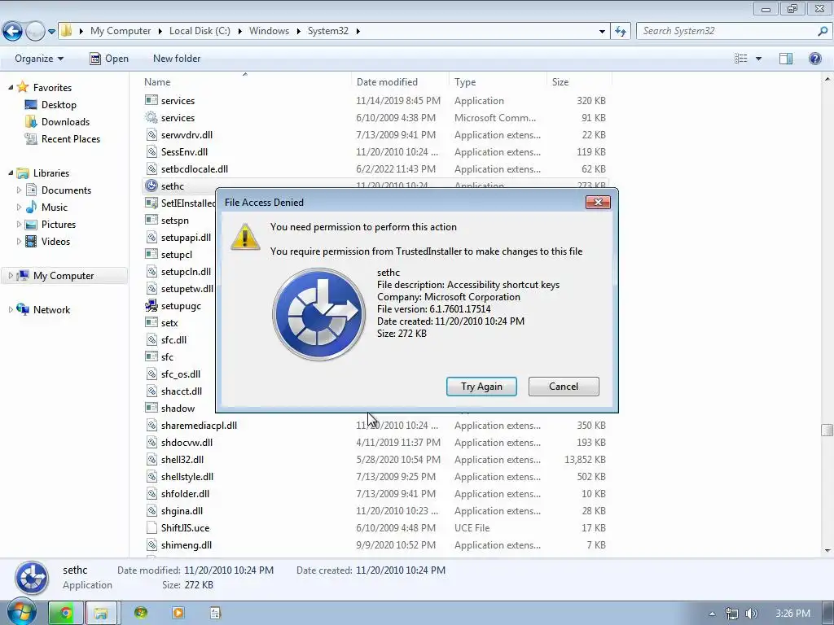Select ShiftJIS.uce file icon
This screenshot has height=625, width=834.
[x=151, y=527]
